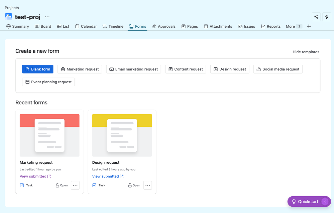Viewport: 334px width, 213px height.
Task: Choose the Social media request template
Action: tap(278, 69)
